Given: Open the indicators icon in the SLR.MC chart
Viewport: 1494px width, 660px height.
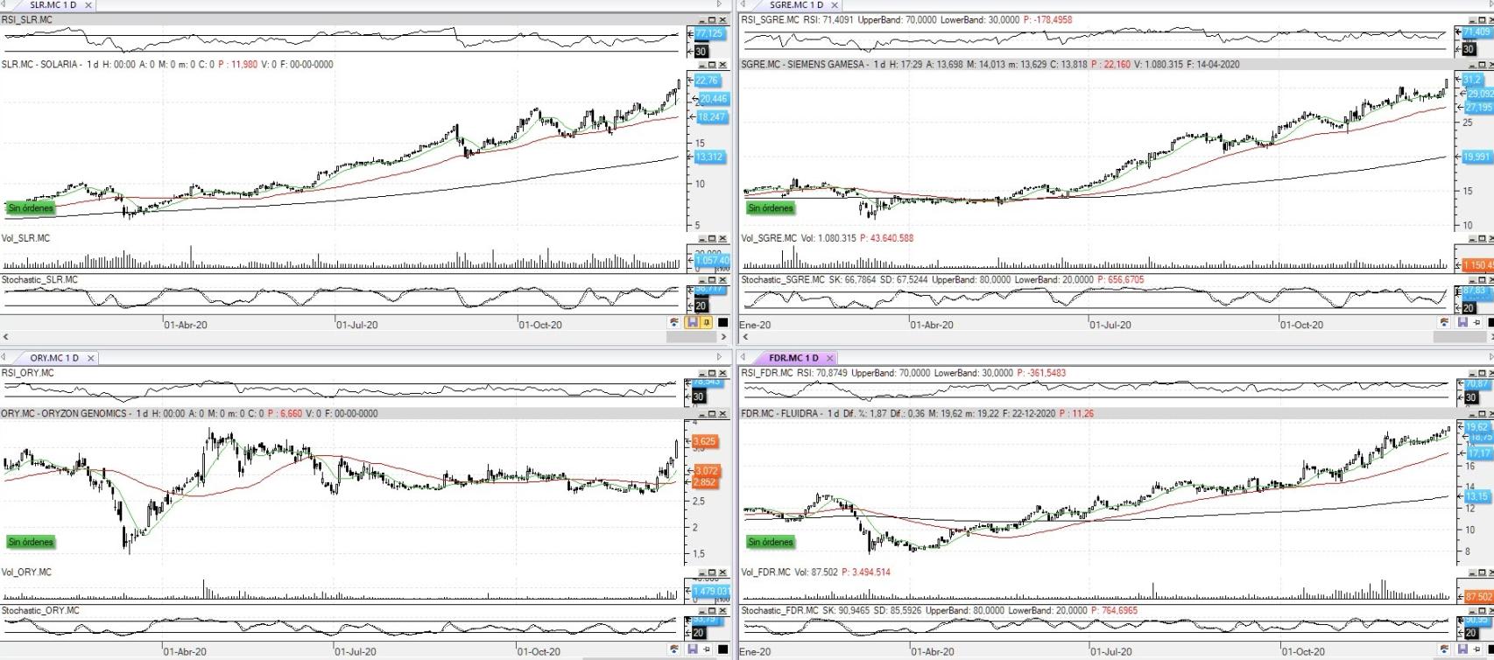Looking at the screenshot, I should [x=674, y=323].
